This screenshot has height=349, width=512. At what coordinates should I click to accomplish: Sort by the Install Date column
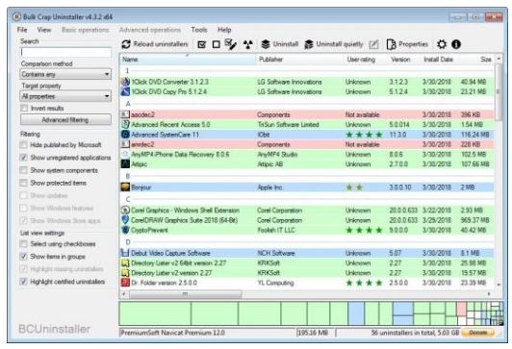pos(440,60)
